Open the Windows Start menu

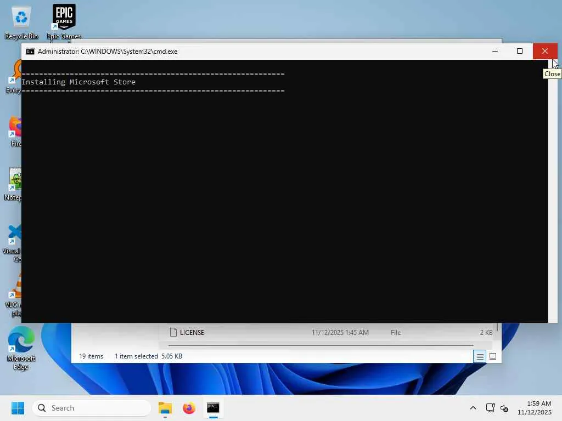[18, 408]
